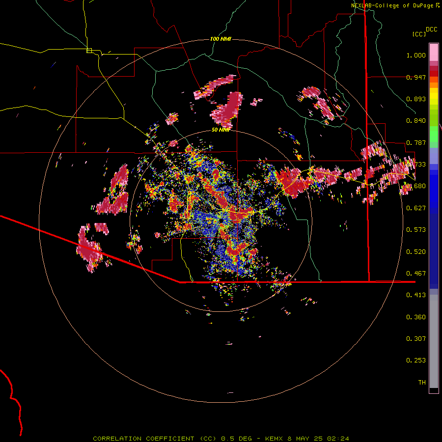
Task: Click the 0.307 scale label
Action: (416, 339)
